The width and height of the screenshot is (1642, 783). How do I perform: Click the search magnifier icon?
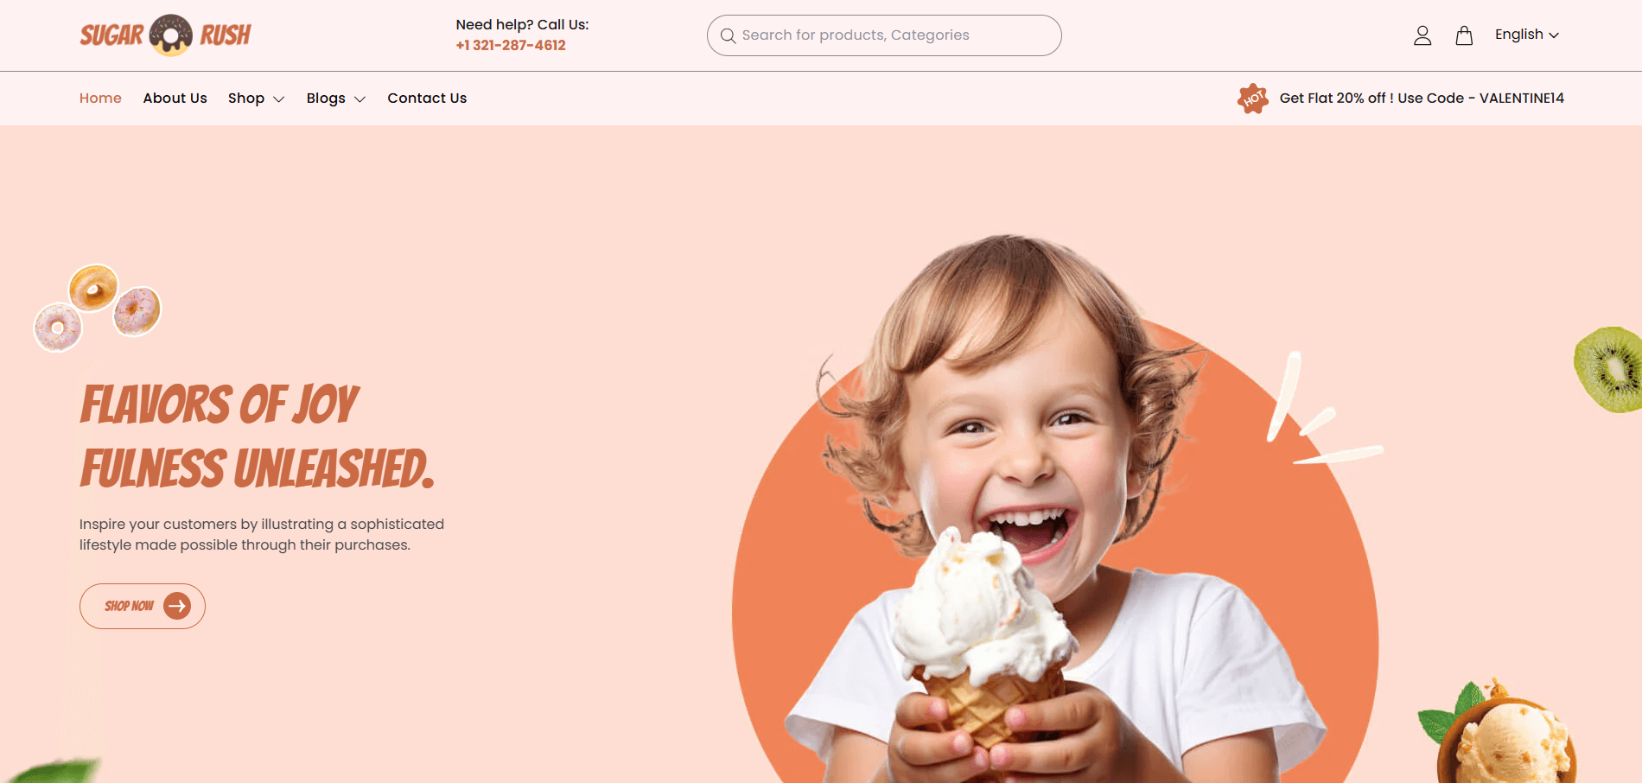coord(729,35)
